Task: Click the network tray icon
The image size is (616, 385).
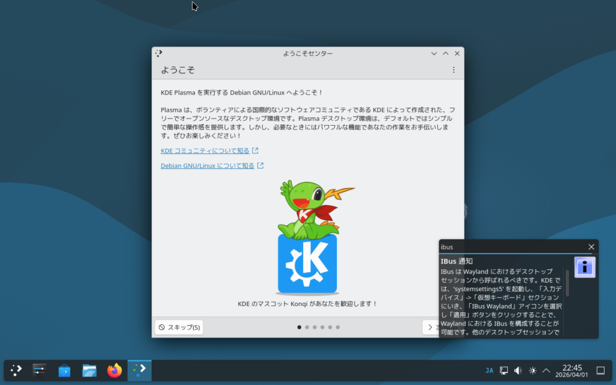Action: pyautogui.click(x=504, y=371)
